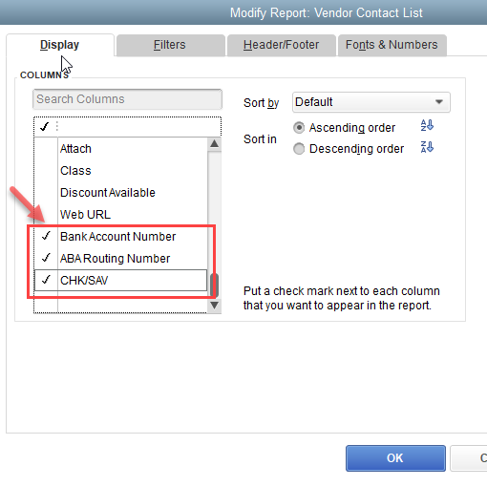Uncheck the CHK/SAV column checkmark

click(x=46, y=280)
